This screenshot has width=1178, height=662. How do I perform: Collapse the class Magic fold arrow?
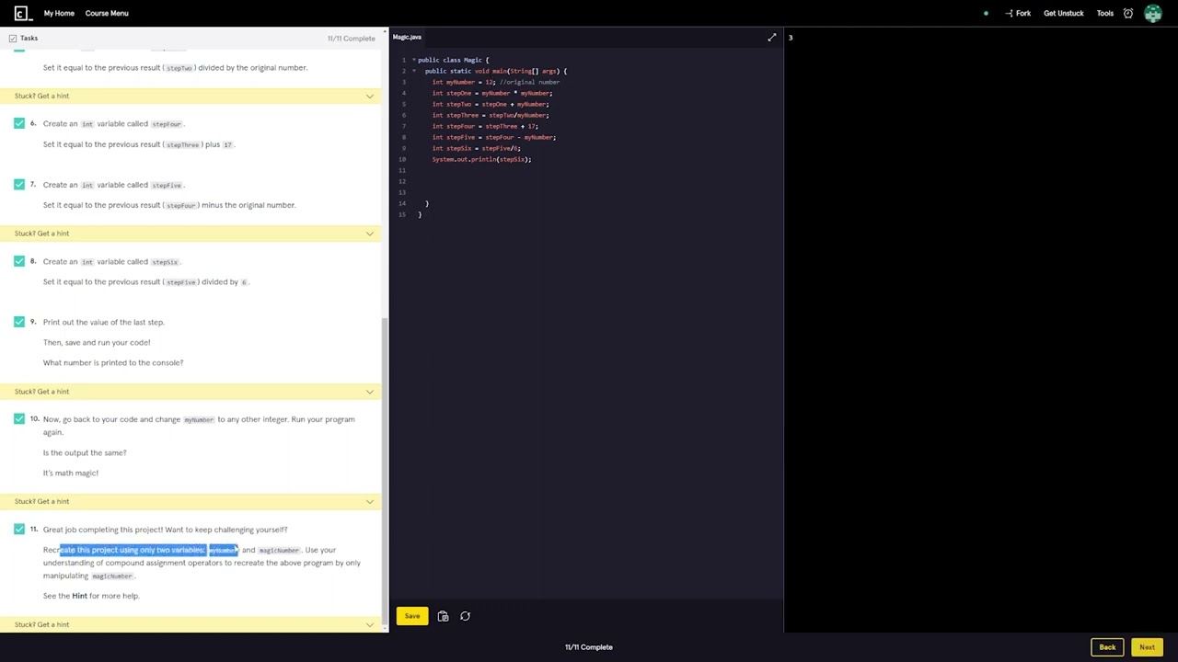(413, 60)
